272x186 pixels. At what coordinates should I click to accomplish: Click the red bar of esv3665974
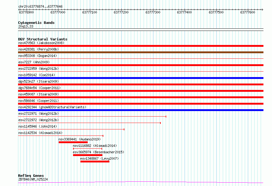(88, 155)
